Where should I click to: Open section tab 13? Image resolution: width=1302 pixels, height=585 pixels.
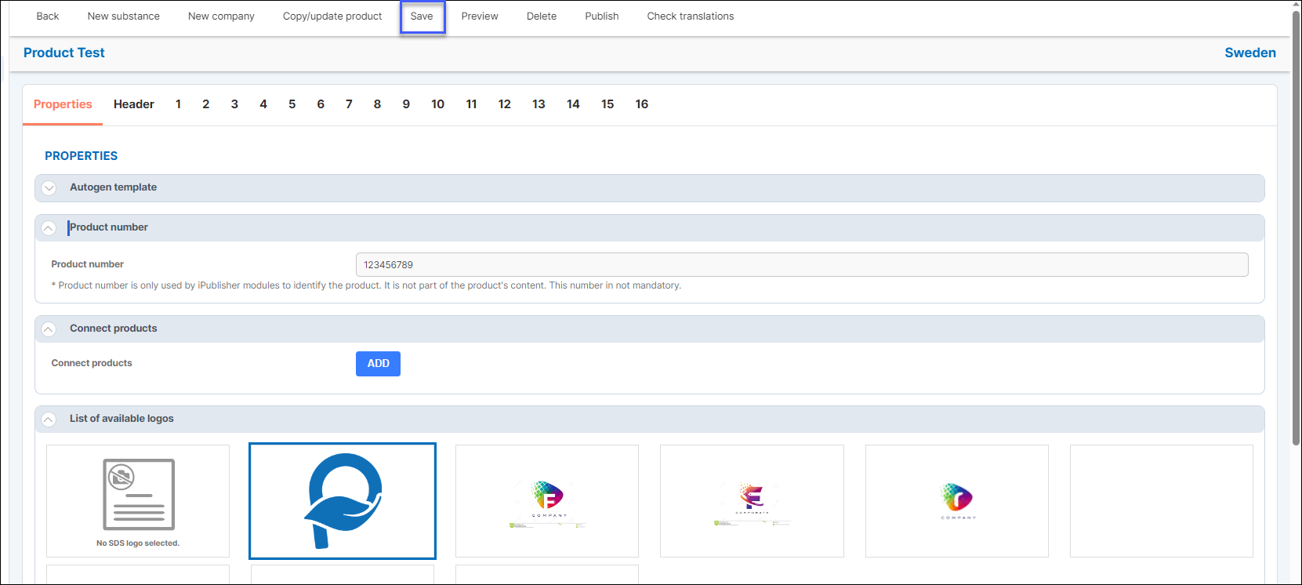pos(539,104)
